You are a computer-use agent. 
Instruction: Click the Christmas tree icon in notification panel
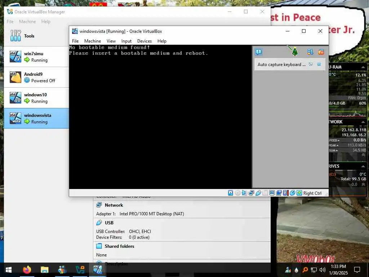pyautogui.click(x=295, y=52)
